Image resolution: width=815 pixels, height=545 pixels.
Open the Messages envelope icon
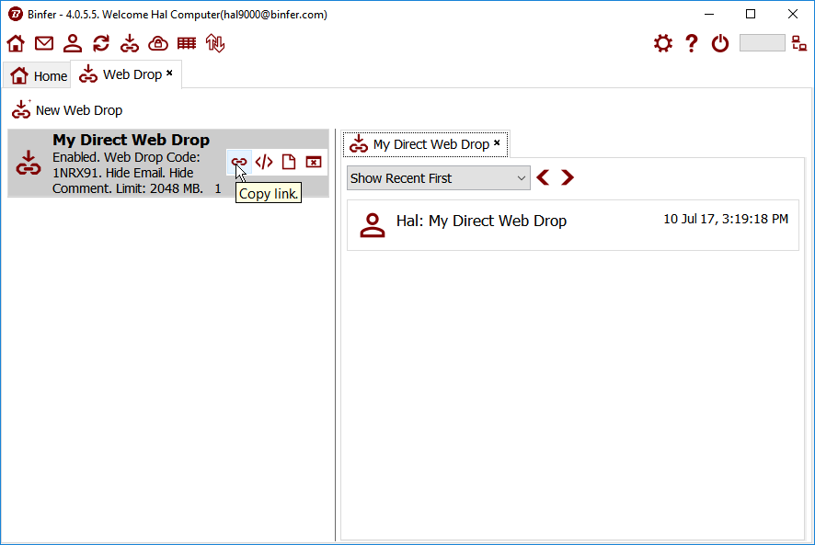click(44, 43)
